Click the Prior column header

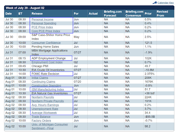coord(148,14)
